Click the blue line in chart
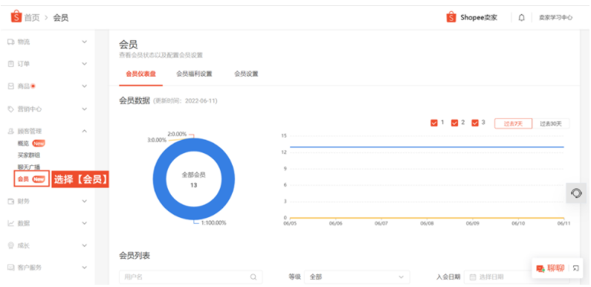The width and height of the screenshot is (591, 287). [427, 146]
